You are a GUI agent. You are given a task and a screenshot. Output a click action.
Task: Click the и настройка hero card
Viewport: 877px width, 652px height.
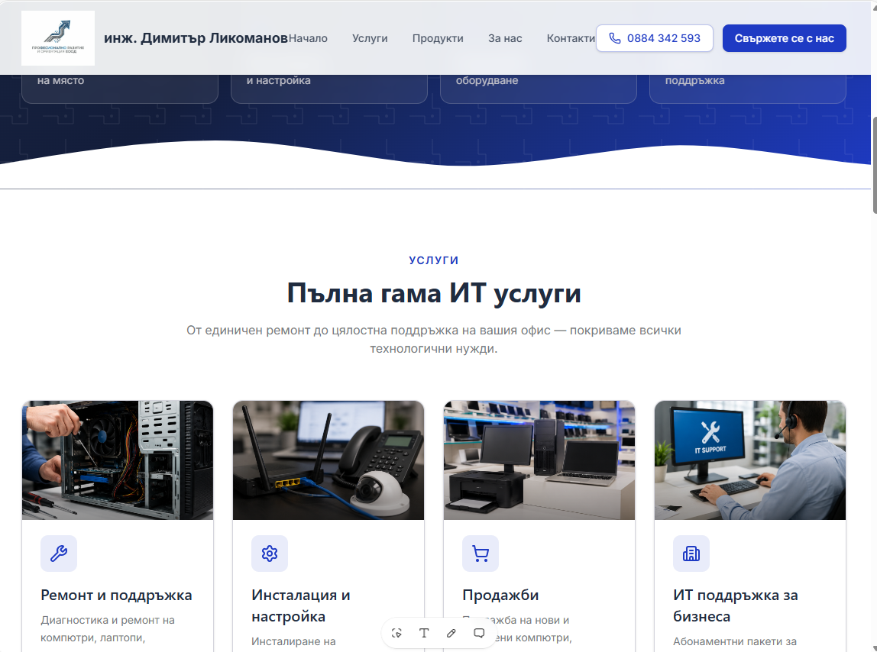pos(328,89)
